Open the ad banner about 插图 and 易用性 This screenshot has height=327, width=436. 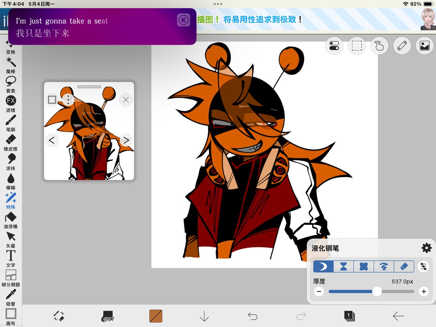point(250,19)
